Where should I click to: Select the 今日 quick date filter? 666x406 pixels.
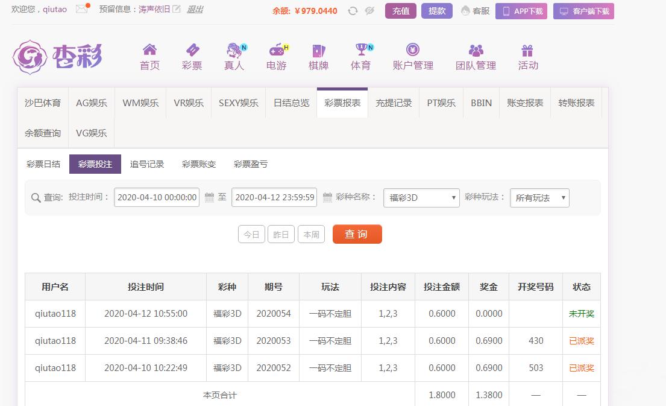pyautogui.click(x=251, y=235)
